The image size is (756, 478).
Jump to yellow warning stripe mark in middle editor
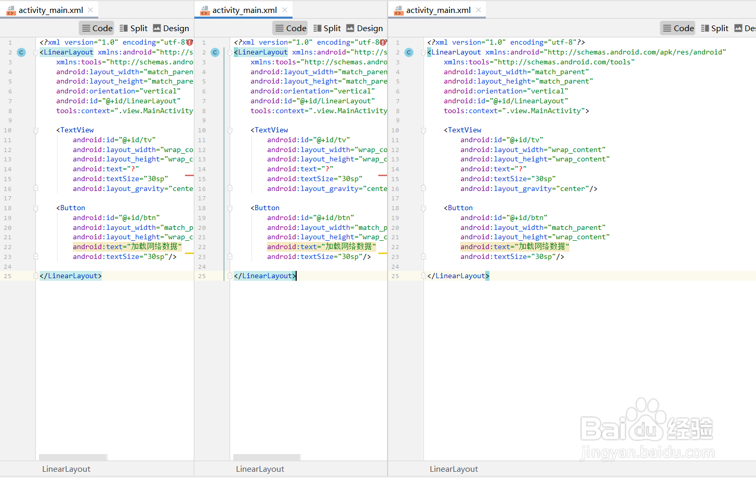pyautogui.click(x=383, y=253)
